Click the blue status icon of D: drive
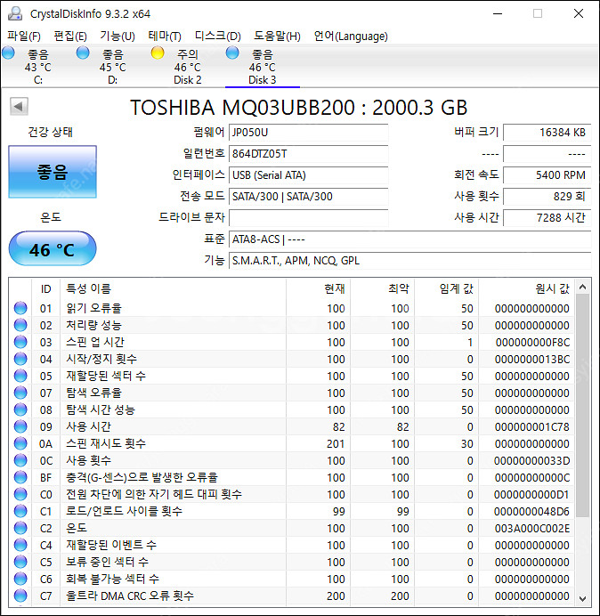 click(83, 53)
